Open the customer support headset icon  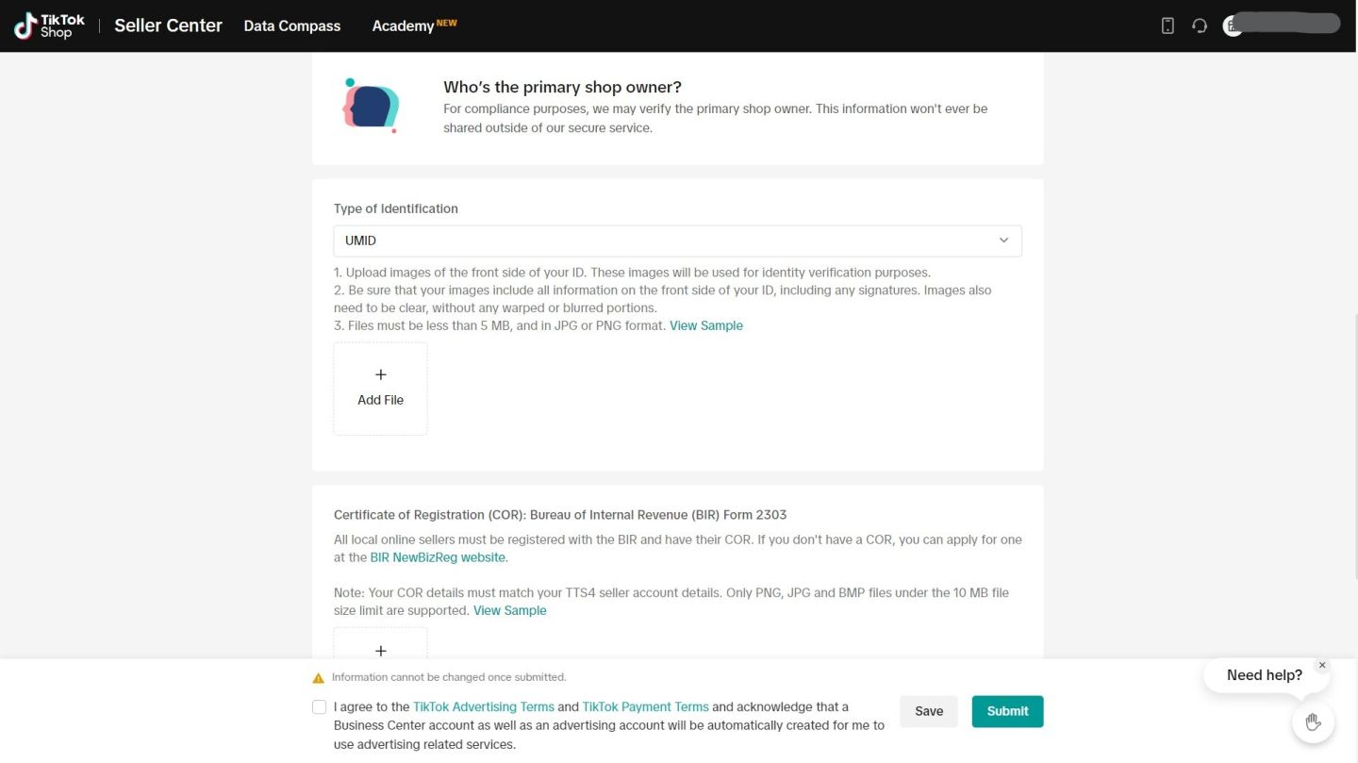pos(1200,25)
